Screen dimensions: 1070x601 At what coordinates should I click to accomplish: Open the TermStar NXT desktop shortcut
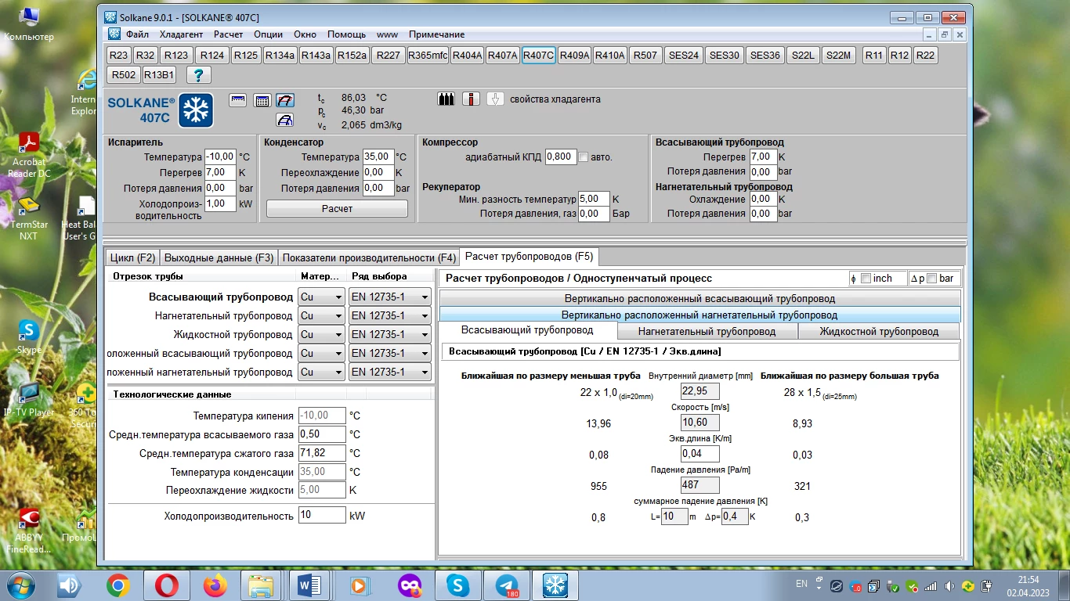click(29, 218)
